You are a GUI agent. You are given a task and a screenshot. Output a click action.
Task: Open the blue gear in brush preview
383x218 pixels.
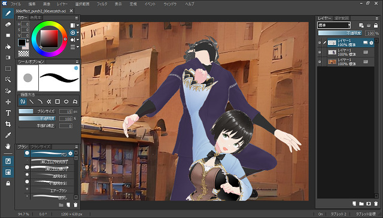76,68
